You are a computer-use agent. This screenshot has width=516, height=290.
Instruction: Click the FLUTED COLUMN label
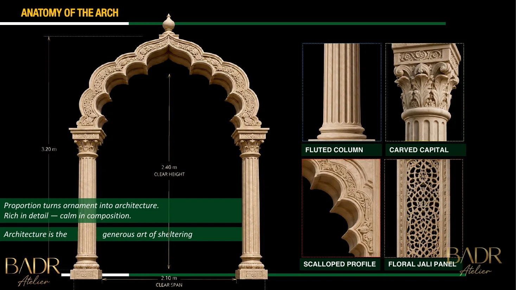[334, 150]
